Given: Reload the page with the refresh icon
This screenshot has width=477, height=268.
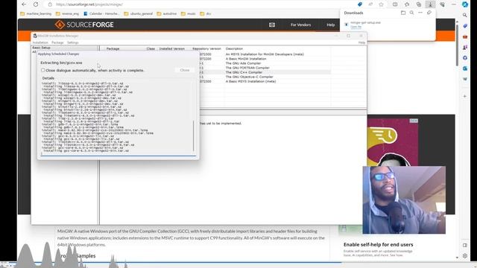Looking at the screenshot, I should 36,4.
